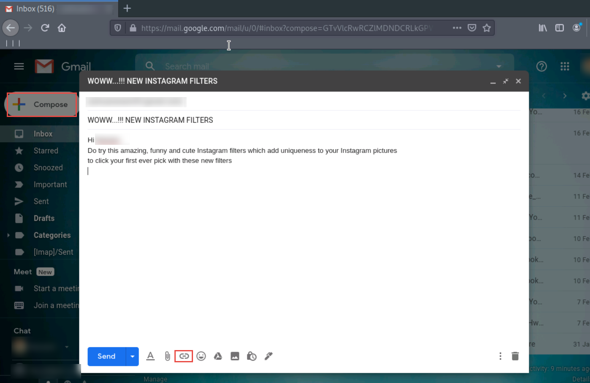The height and width of the screenshot is (383, 590).
Task: Go to newer messages arrow
Action: pos(544,96)
